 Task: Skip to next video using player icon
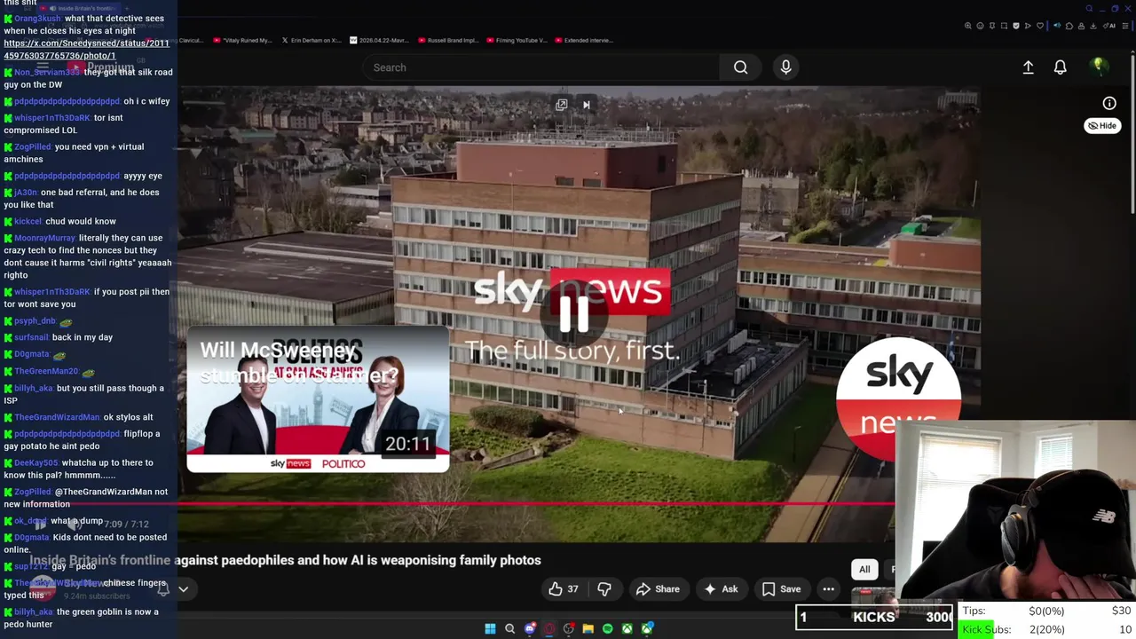click(x=586, y=105)
